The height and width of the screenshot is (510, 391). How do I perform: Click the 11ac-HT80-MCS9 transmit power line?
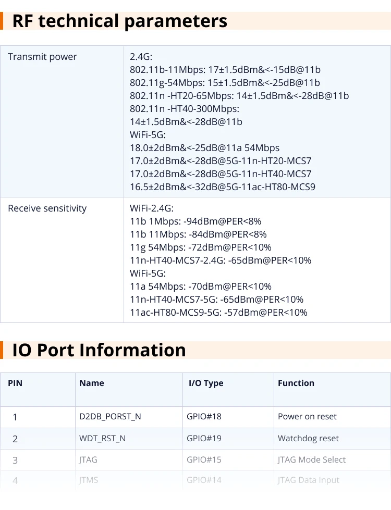pyautogui.click(x=222, y=187)
